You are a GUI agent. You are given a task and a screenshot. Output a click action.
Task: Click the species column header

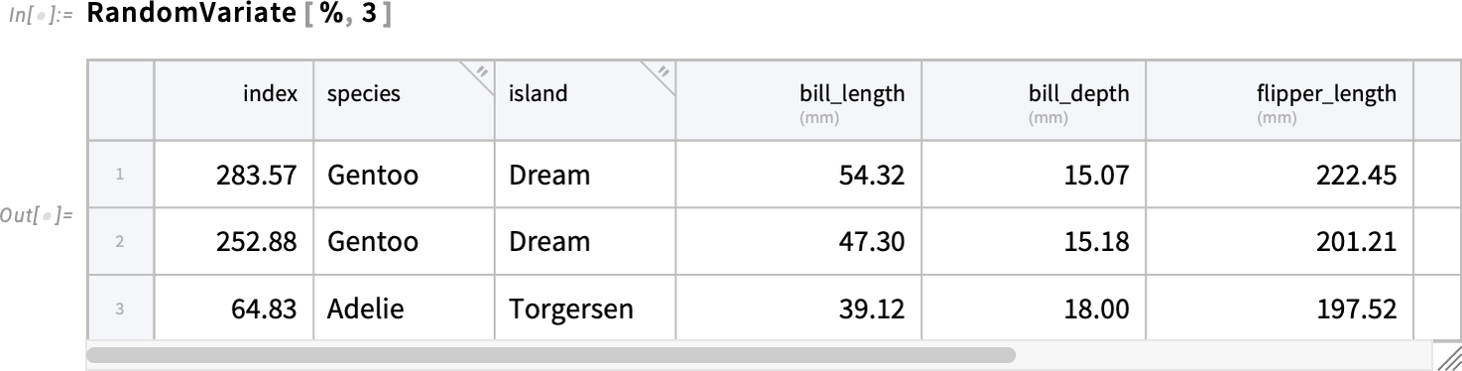[x=405, y=101]
